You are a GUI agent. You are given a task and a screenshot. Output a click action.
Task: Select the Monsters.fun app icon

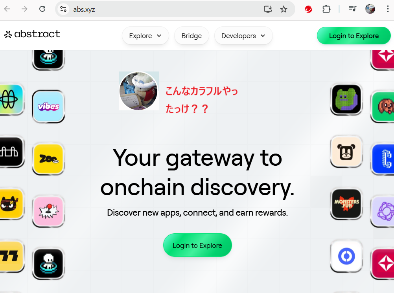(x=346, y=204)
